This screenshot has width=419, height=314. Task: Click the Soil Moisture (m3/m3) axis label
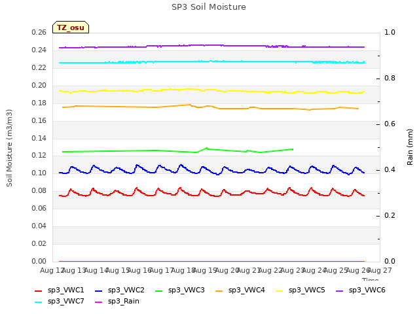[9, 148]
